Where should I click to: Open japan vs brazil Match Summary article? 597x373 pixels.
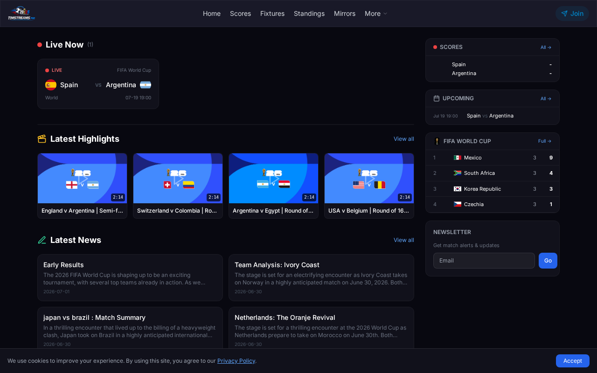coord(130,328)
